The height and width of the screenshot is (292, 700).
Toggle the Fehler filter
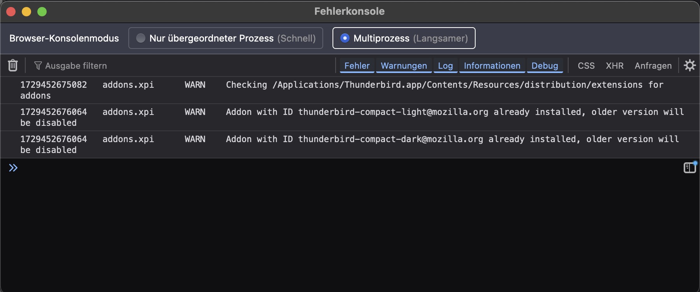click(357, 66)
